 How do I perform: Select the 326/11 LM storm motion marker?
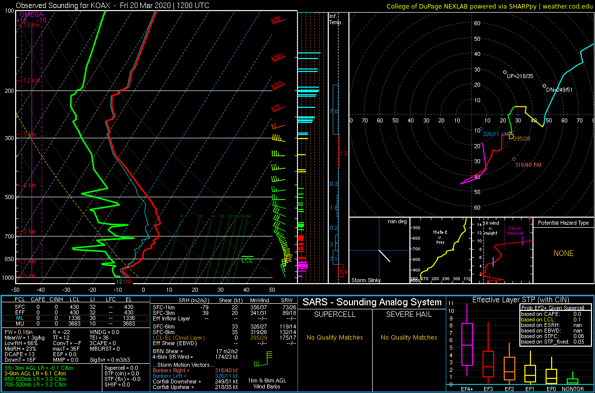(x=481, y=129)
